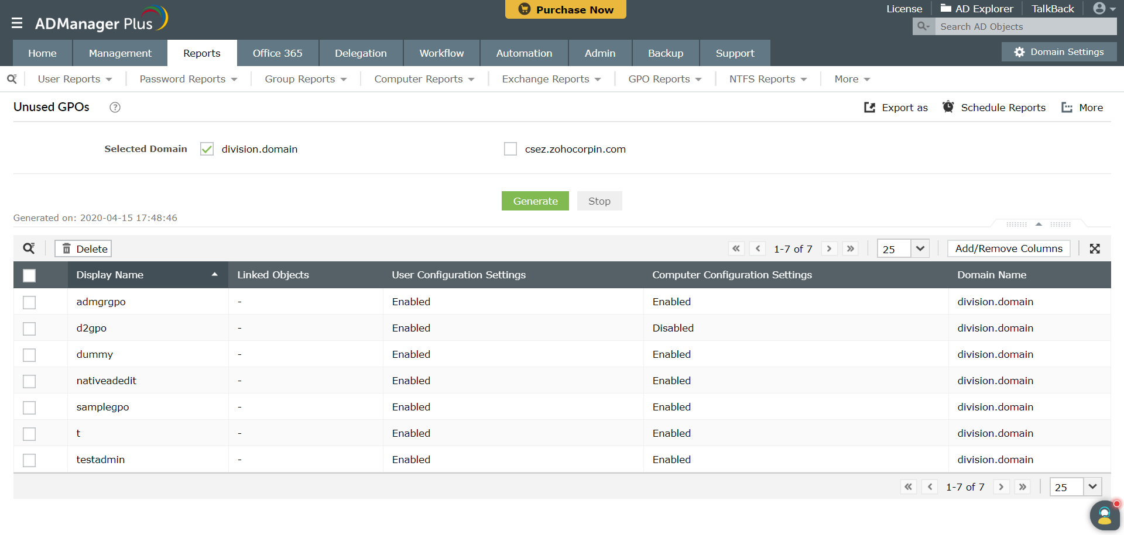The height and width of the screenshot is (535, 1124).
Task: Expand the GPO Reports dropdown
Action: point(665,79)
